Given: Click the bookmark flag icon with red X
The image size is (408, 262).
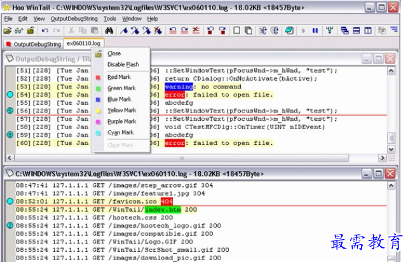Looking at the screenshot, I should [x=158, y=31].
